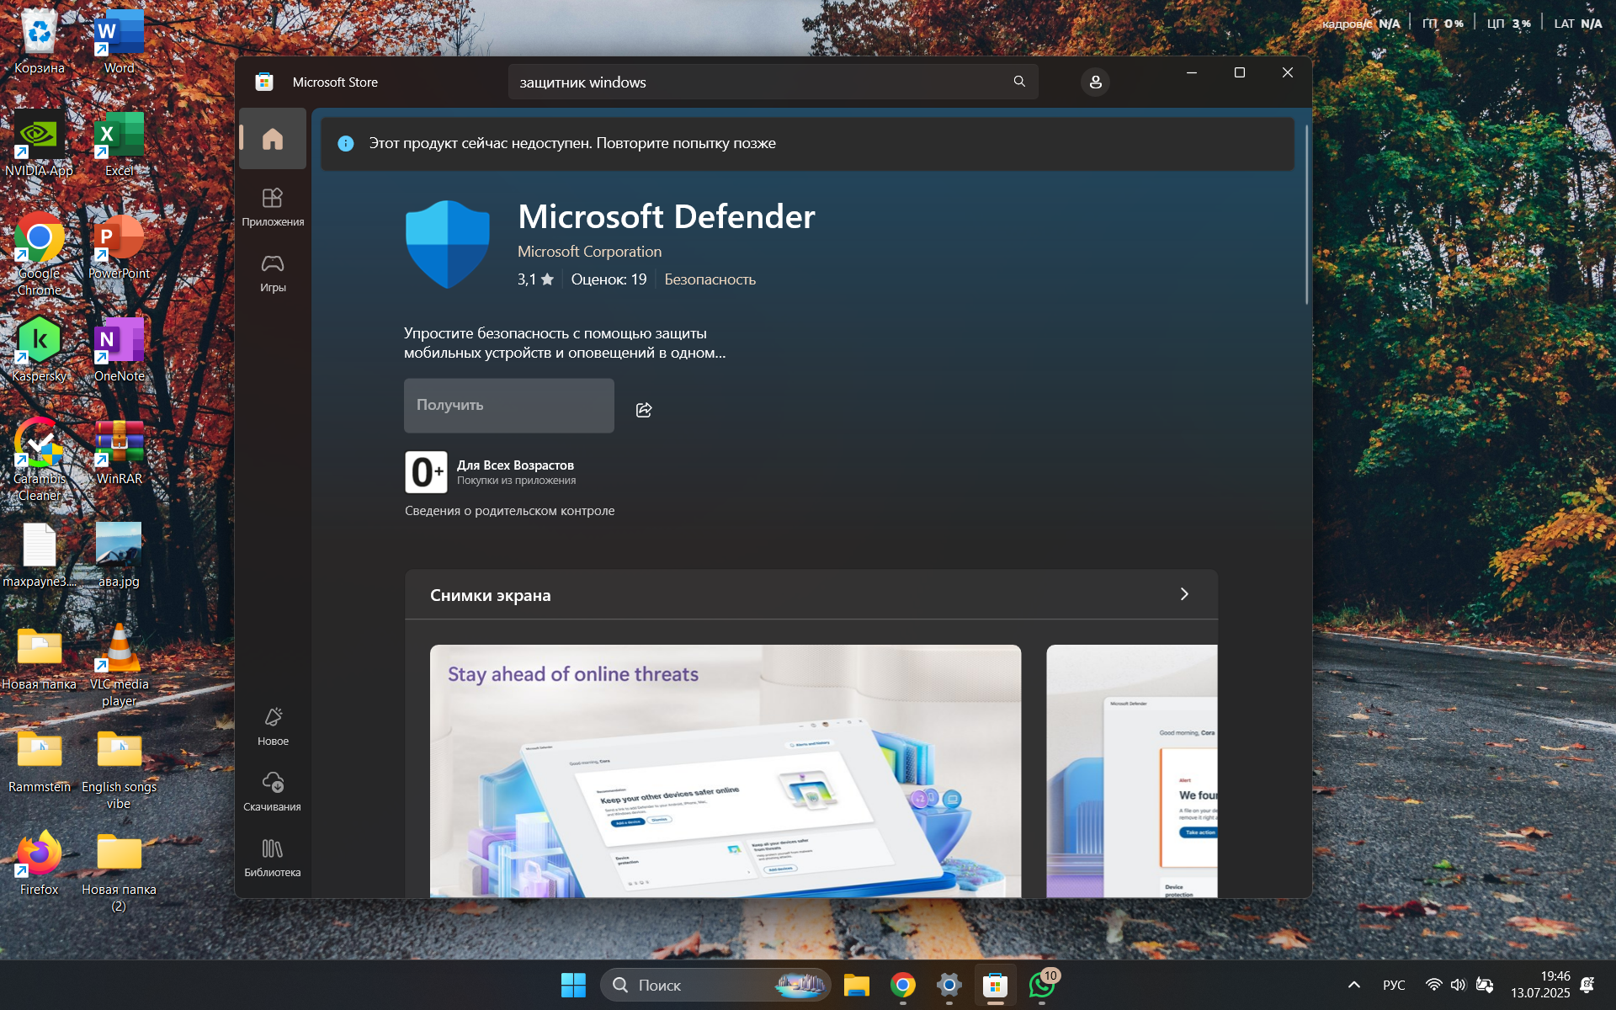
Task: Click the Получить button
Action: 509,406
